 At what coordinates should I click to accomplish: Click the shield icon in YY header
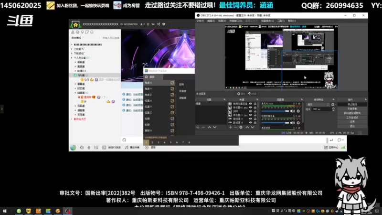point(164,24)
